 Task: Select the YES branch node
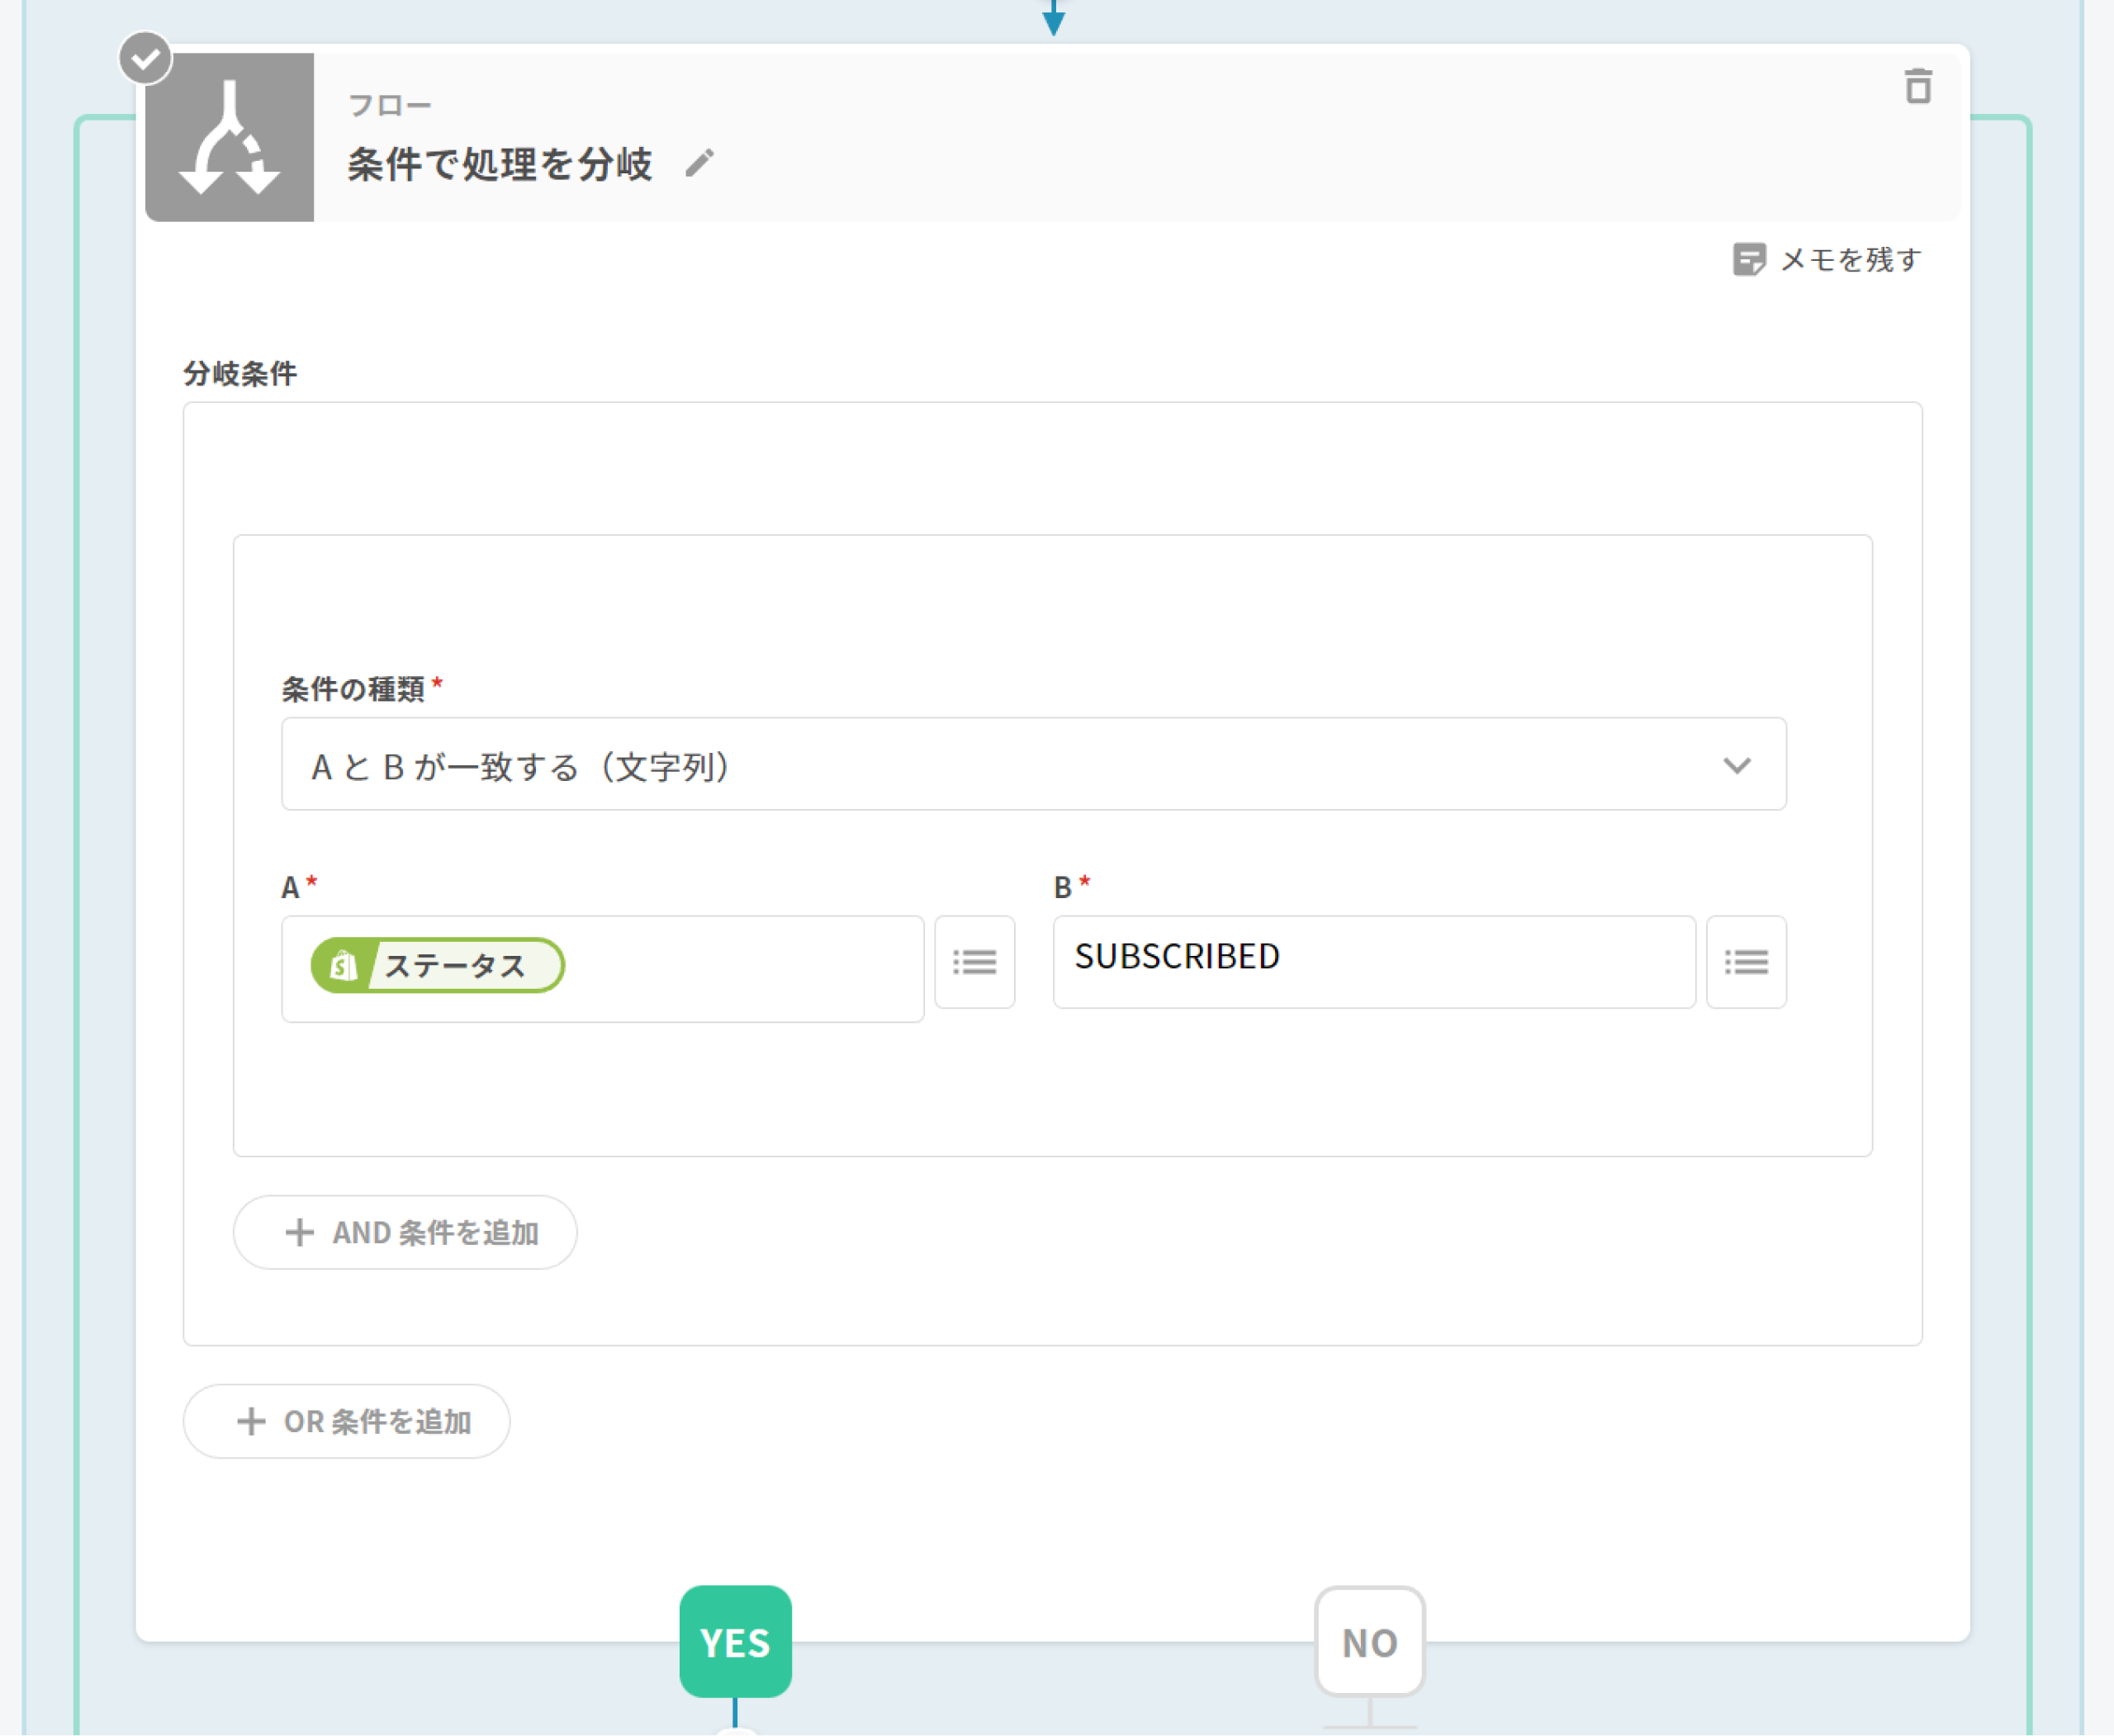735,1641
